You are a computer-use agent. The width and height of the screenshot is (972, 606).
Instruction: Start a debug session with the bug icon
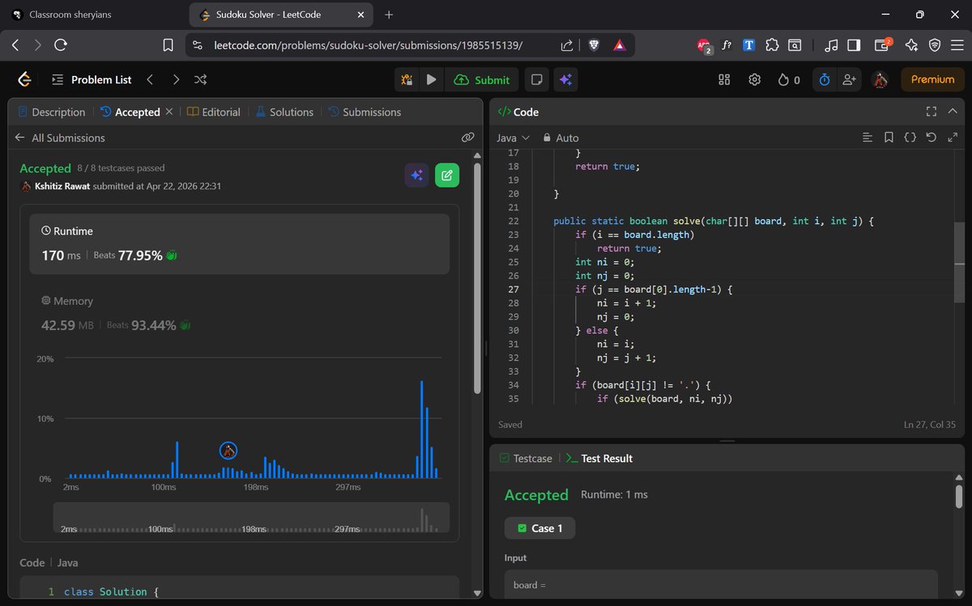[x=406, y=79]
